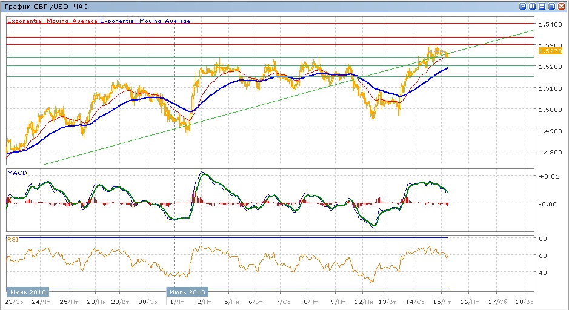The height and width of the screenshot is (310, 569).
Task: Click the red Exponential_Moving_Average legend label
Action: click(x=52, y=21)
